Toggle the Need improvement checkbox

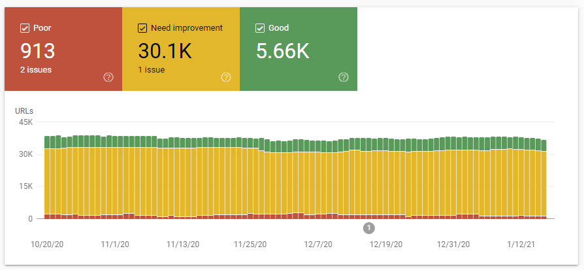tap(142, 28)
